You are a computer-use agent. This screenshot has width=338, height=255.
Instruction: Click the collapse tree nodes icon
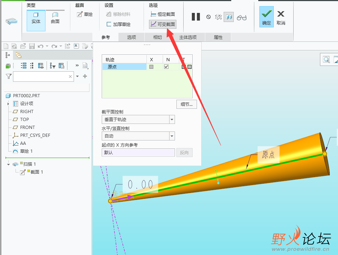[32, 66]
